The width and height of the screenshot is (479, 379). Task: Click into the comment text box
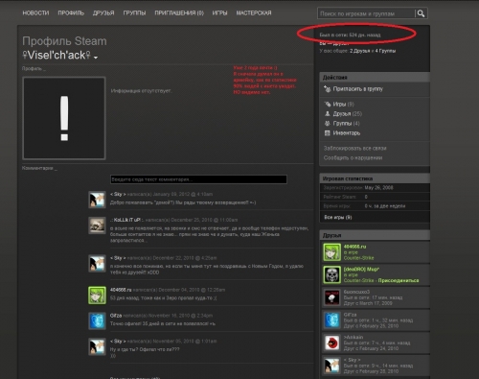coord(198,179)
